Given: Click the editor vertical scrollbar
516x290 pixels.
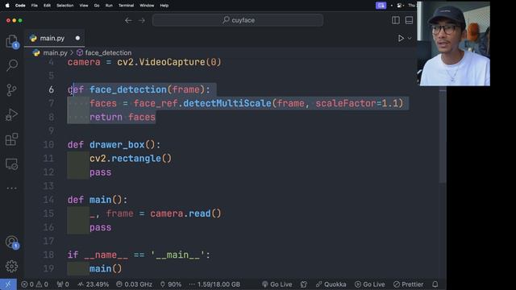Looking at the screenshot, I should [443, 135].
